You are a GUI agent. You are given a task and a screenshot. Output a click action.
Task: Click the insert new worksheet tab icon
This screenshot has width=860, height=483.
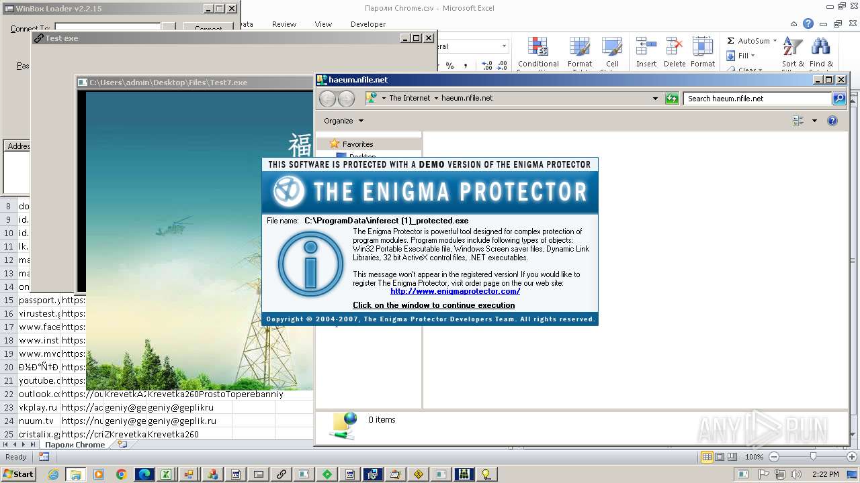122,444
